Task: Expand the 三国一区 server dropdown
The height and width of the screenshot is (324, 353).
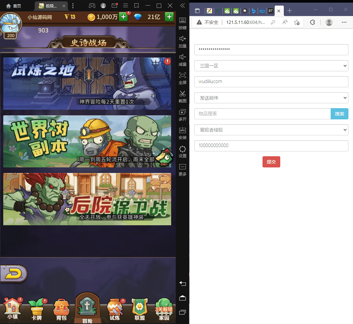Action: click(271, 66)
